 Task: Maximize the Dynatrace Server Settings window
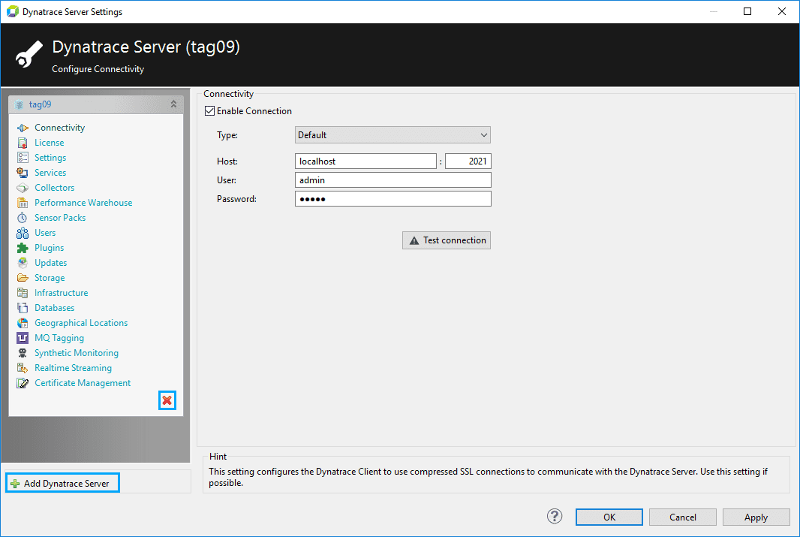point(747,11)
